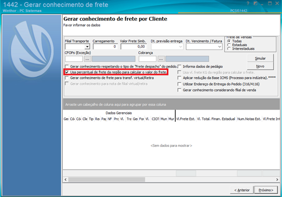Click the 'Dados Gerenciais' band header
The height and width of the screenshot is (197, 282).
(119, 113)
